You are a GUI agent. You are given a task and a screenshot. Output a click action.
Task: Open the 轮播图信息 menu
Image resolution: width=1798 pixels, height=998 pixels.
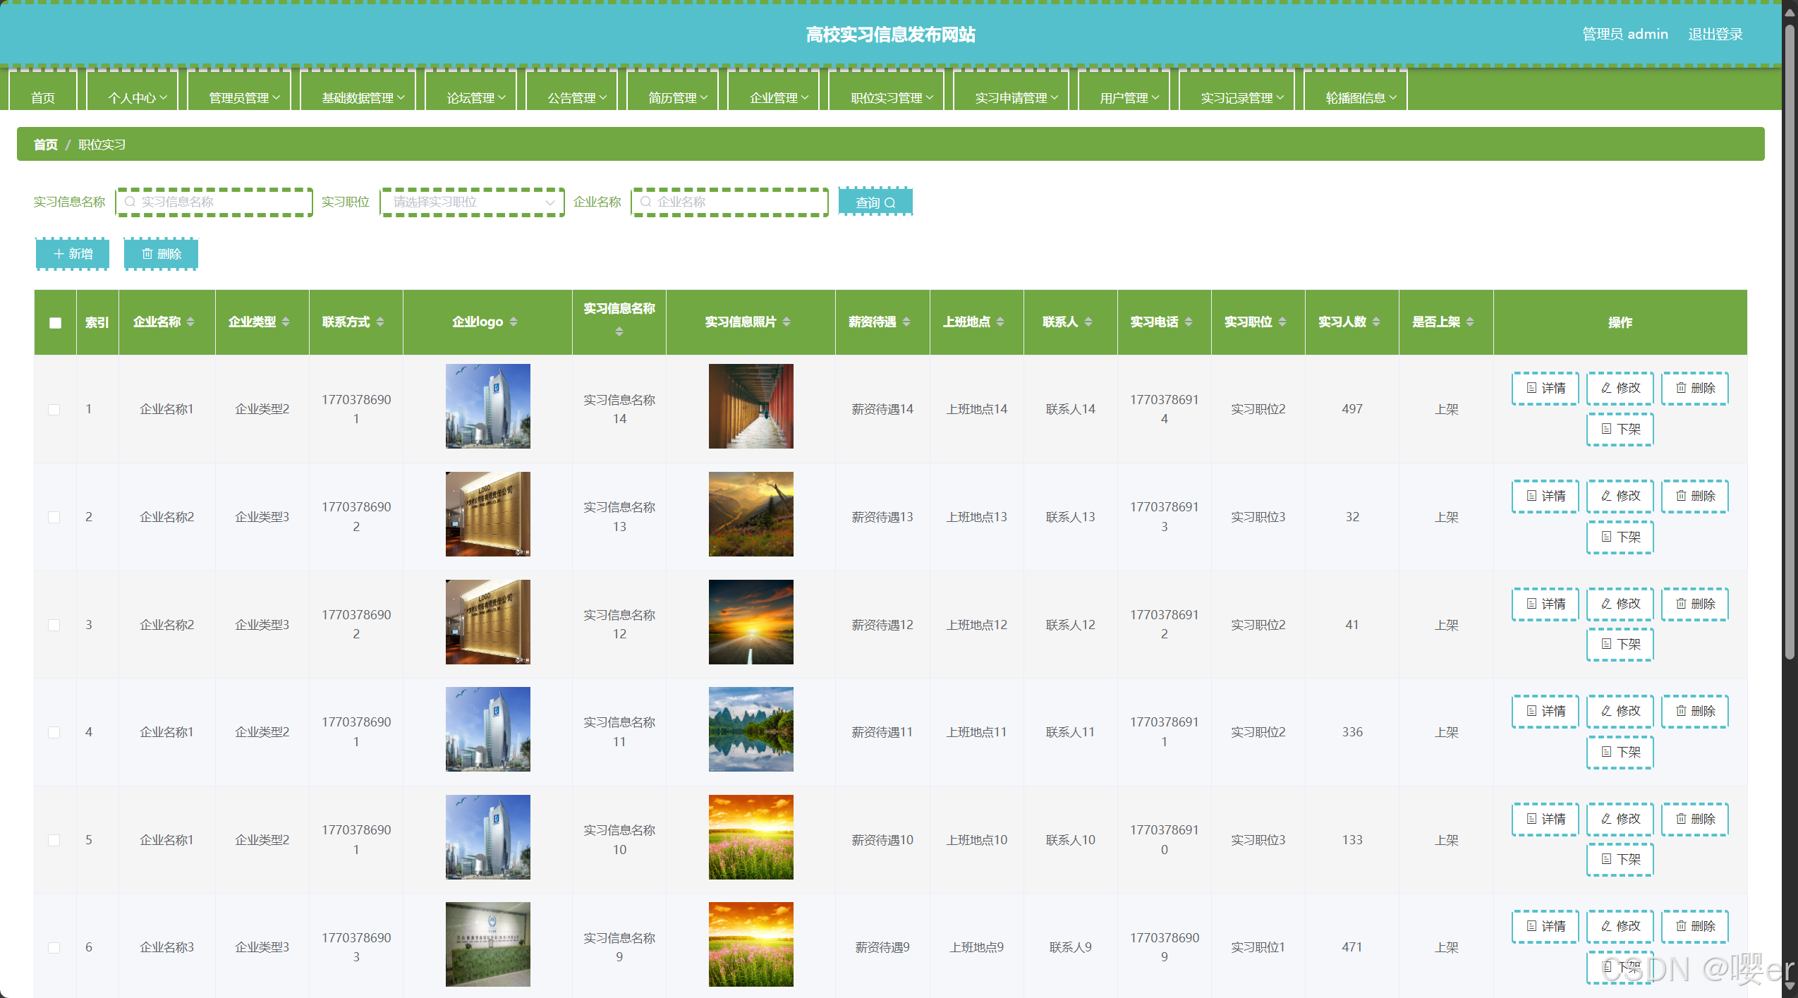point(1360,97)
